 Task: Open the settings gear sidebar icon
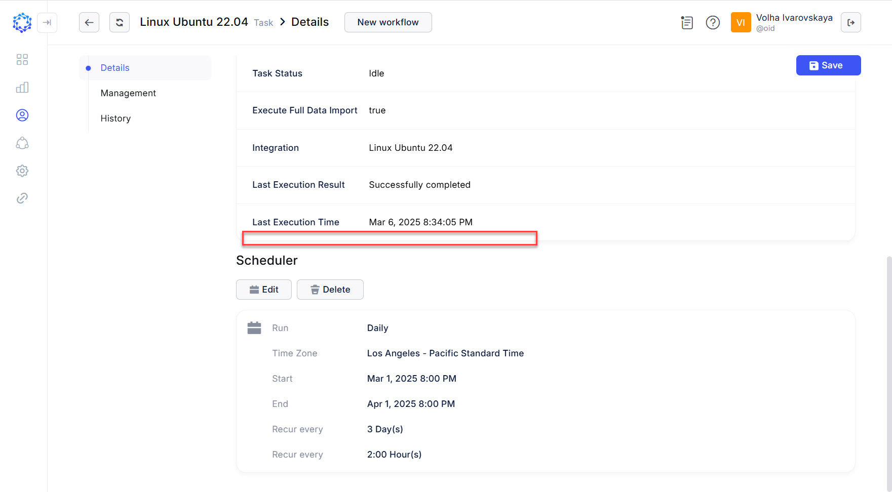(x=22, y=171)
